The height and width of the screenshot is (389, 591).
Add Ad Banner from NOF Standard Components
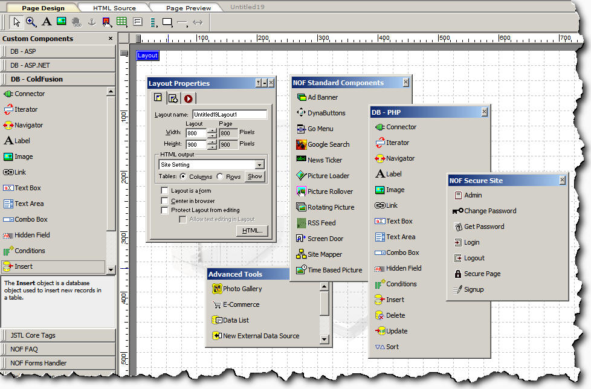[317, 97]
